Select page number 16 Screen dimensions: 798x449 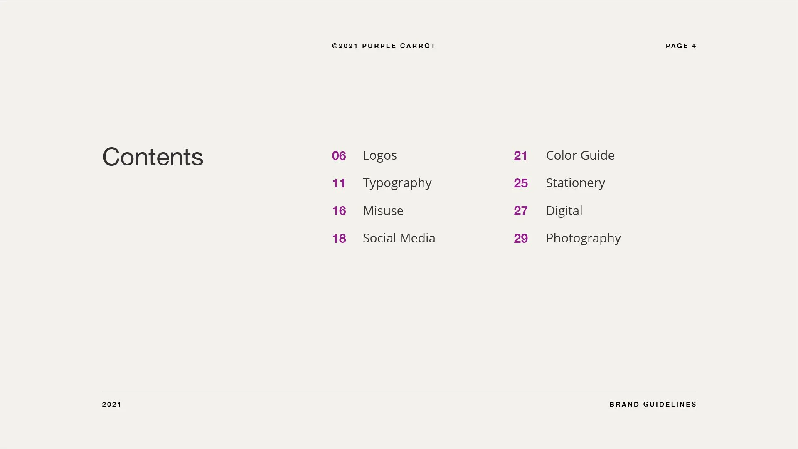339,211
